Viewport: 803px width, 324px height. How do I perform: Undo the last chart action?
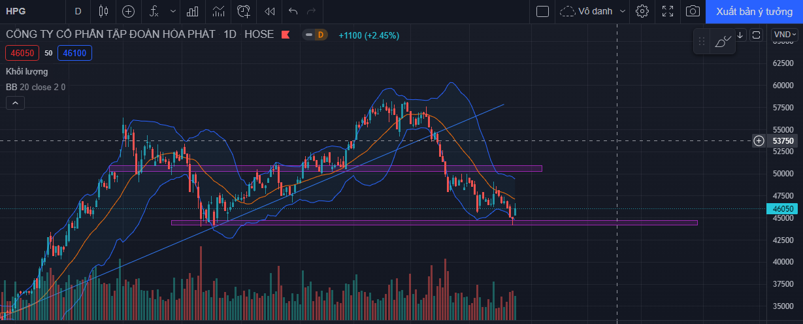[293, 11]
